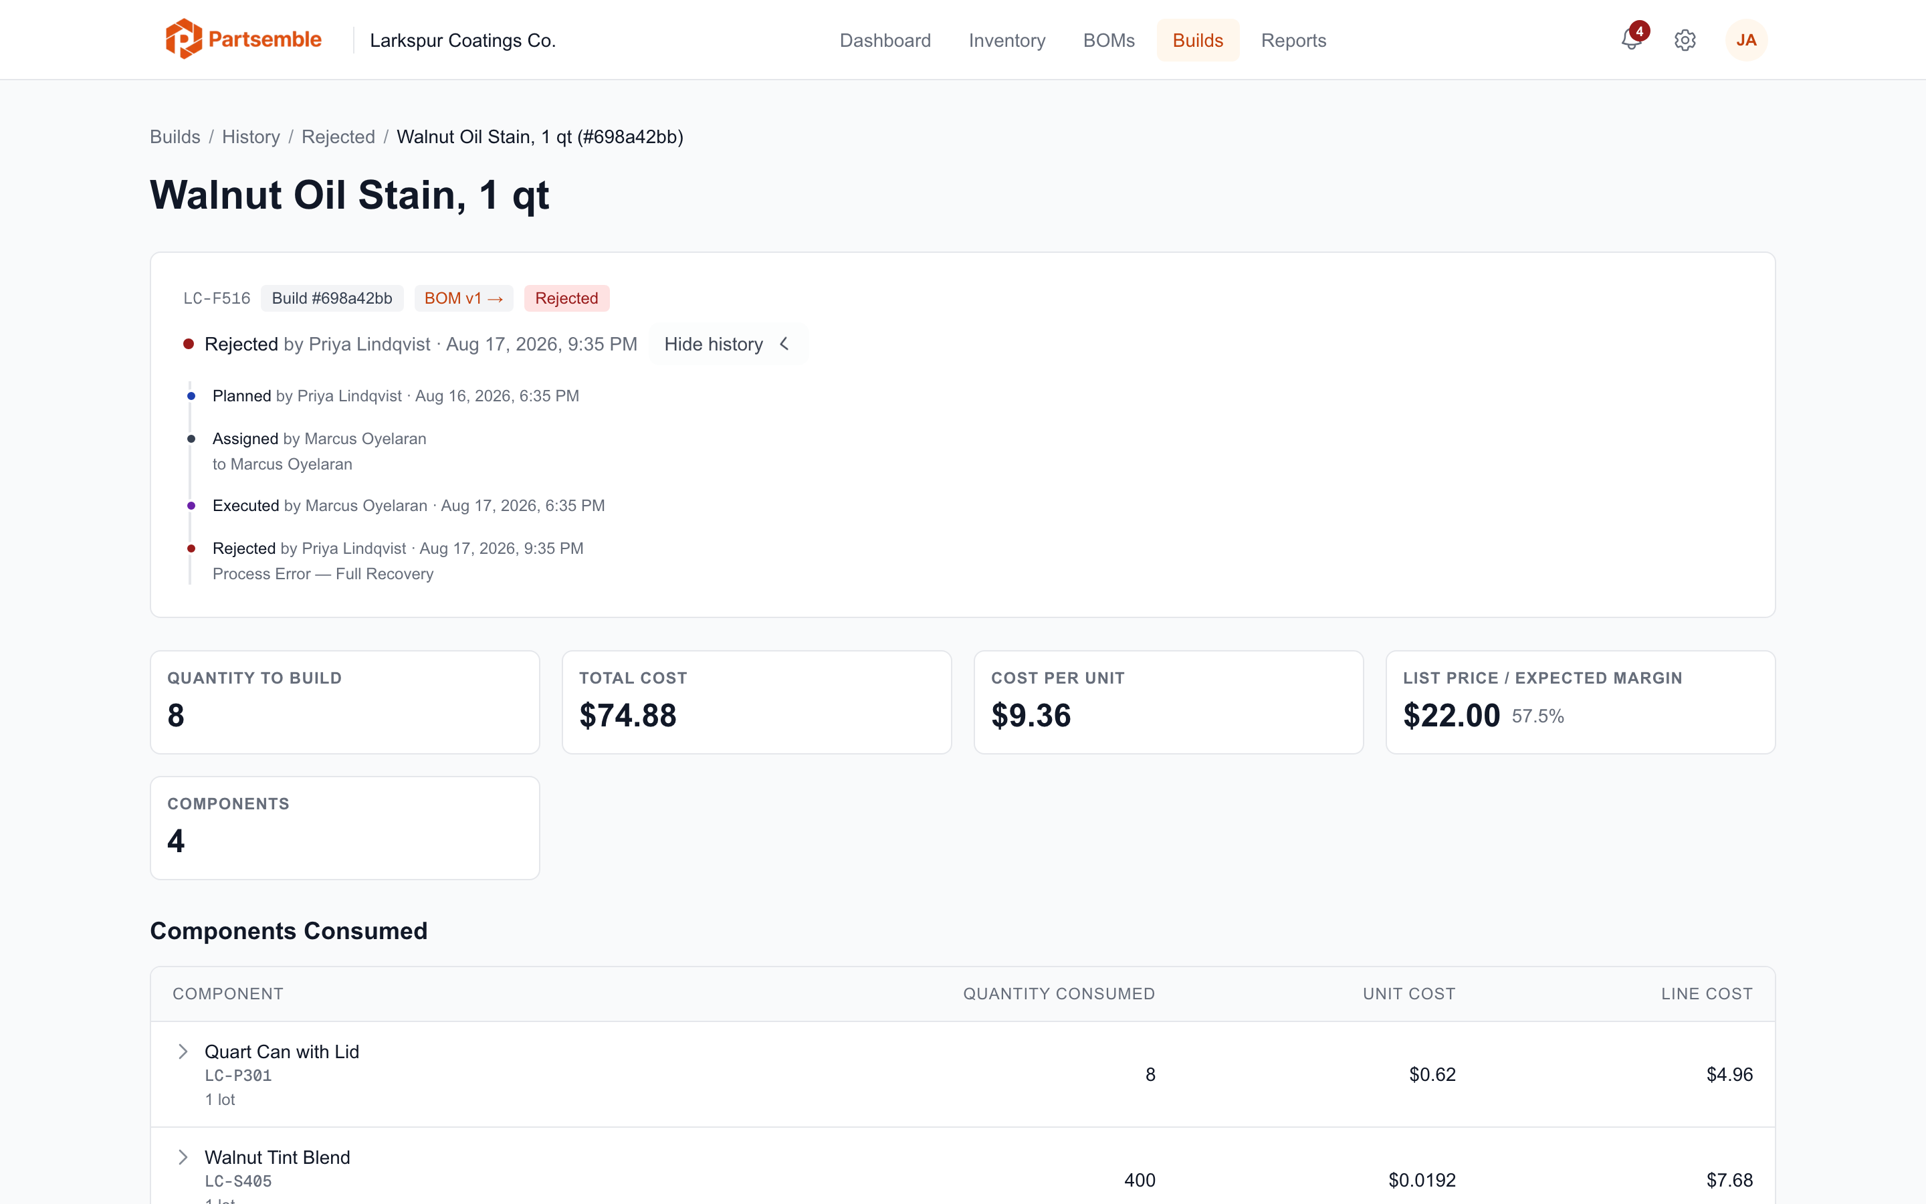Click the 400 quantity consumed value

coord(1140,1180)
